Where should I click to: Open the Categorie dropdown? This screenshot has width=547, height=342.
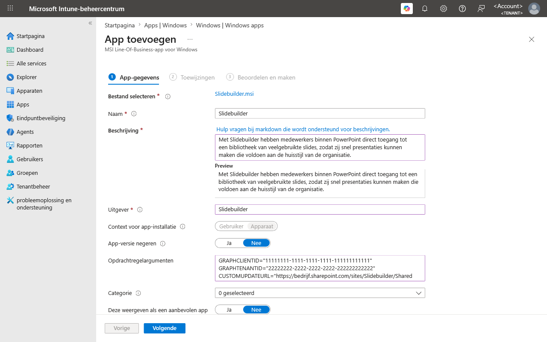pos(320,293)
